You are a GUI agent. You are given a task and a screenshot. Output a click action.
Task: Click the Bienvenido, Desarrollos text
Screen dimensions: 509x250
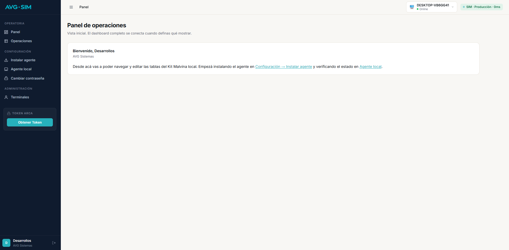pyautogui.click(x=94, y=51)
